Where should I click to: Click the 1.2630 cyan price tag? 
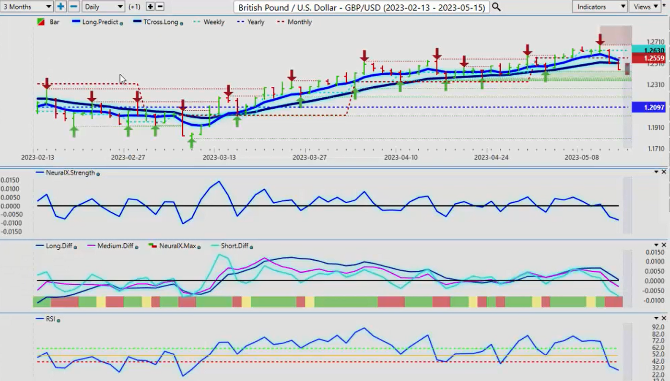649,50
